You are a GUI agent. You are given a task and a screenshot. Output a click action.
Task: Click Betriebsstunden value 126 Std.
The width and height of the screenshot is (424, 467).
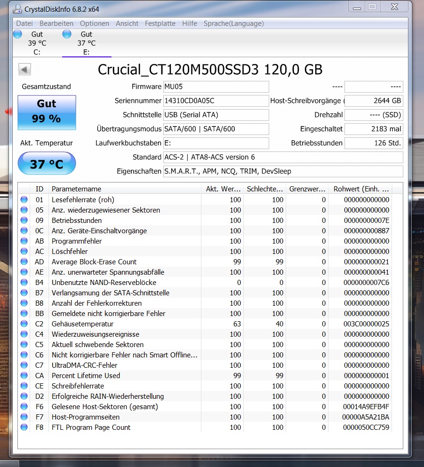[374, 143]
